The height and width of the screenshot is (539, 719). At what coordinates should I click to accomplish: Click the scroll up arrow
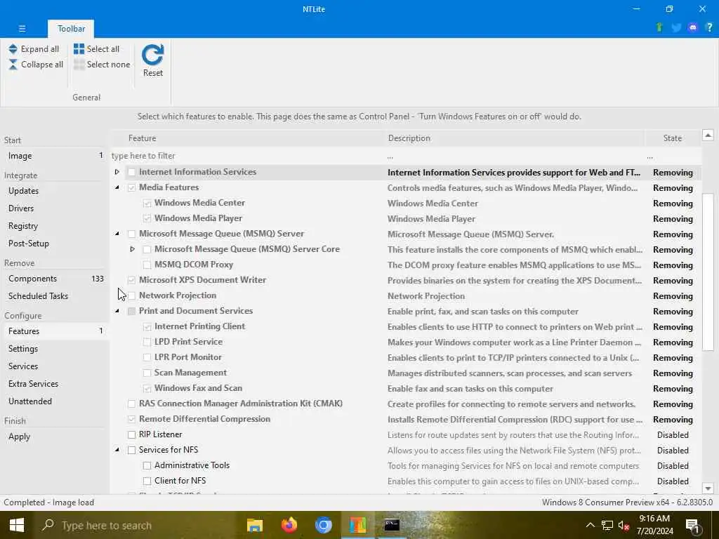click(708, 135)
